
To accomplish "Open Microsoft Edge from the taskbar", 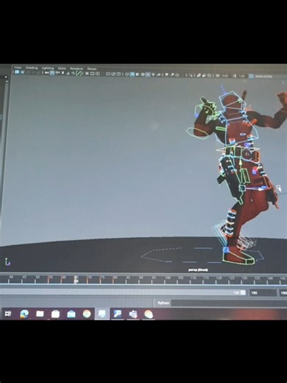I will [24, 314].
